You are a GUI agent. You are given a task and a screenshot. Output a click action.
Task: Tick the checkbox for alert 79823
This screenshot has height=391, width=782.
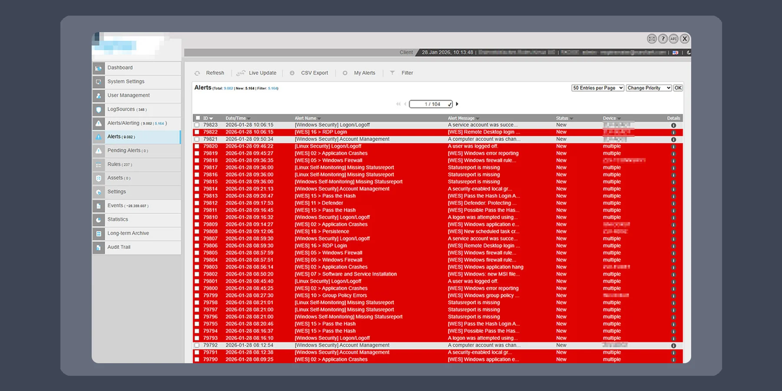pyautogui.click(x=197, y=125)
